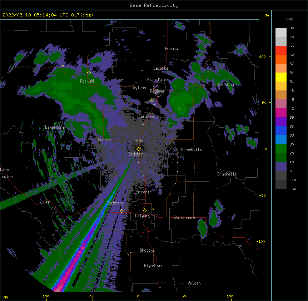Click the dBZ legend heading

tap(289, 19)
